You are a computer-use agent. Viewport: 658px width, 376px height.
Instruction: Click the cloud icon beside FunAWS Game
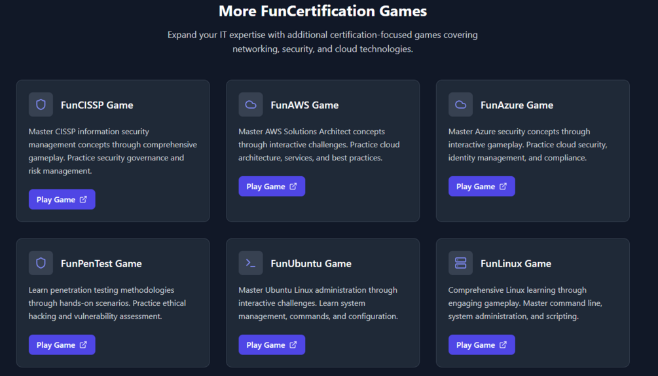[x=251, y=105]
